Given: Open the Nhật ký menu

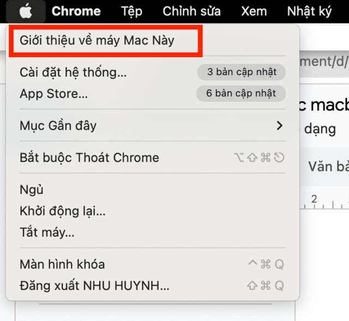Looking at the screenshot, I should click(309, 11).
